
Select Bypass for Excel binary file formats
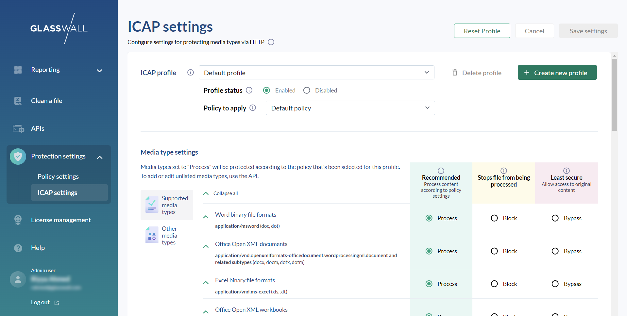(555, 284)
